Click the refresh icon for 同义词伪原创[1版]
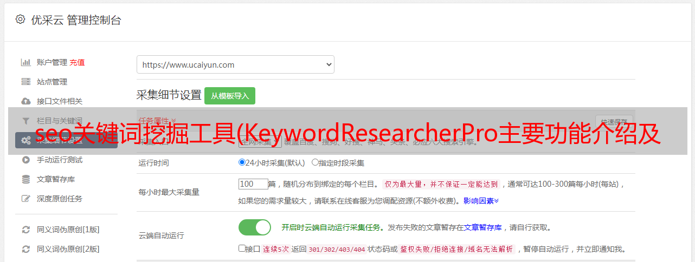Image resolution: width=695 pixels, height=262 pixels. (25, 230)
